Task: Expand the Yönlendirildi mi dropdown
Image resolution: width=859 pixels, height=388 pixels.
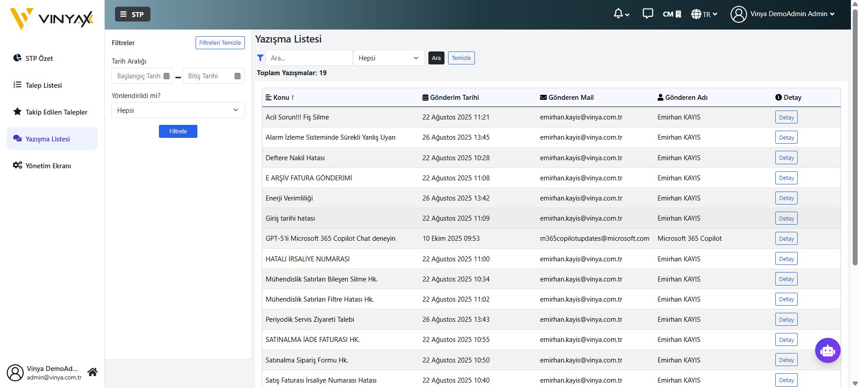Action: tap(178, 110)
